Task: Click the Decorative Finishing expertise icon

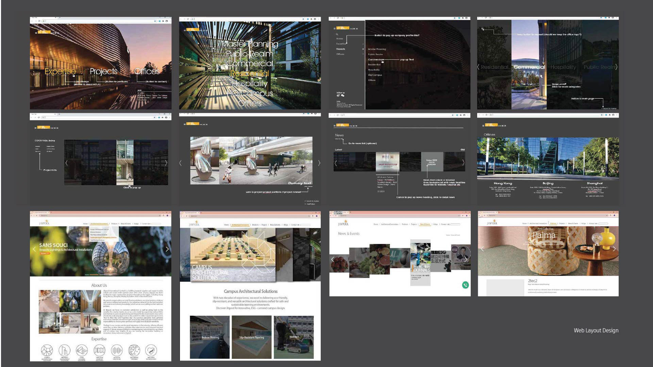Action: [x=134, y=350]
